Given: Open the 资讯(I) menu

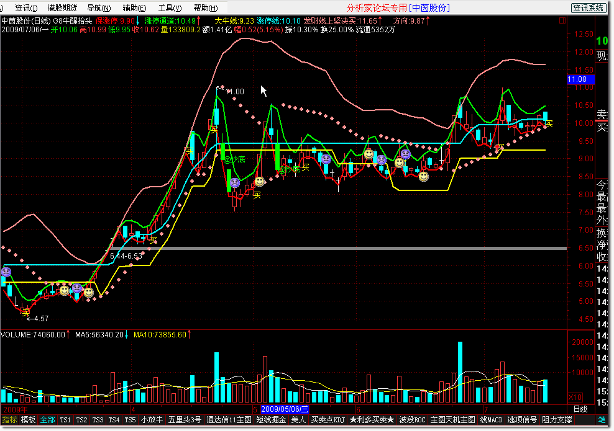Looking at the screenshot, I should 26,8.
